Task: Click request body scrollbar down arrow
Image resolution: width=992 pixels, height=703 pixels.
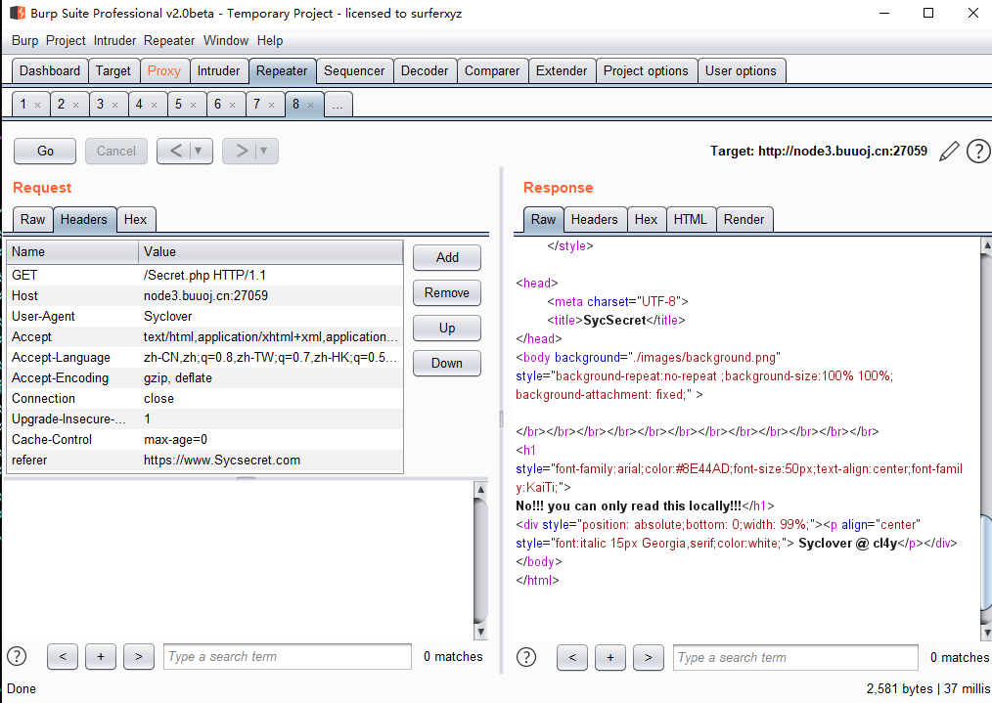Action: [480, 632]
